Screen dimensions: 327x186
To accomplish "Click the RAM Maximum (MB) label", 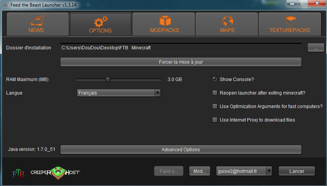I will click(x=27, y=79).
